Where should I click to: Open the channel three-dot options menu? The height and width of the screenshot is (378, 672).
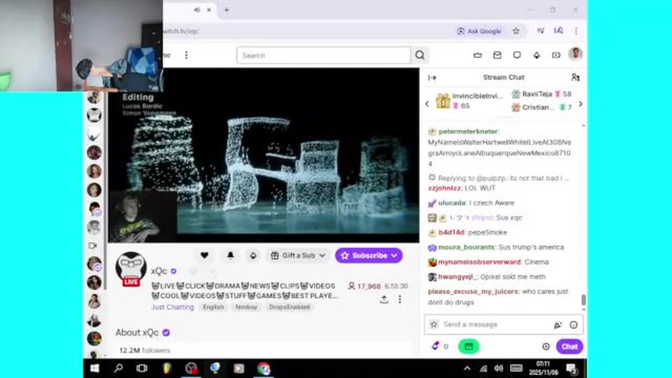click(400, 299)
